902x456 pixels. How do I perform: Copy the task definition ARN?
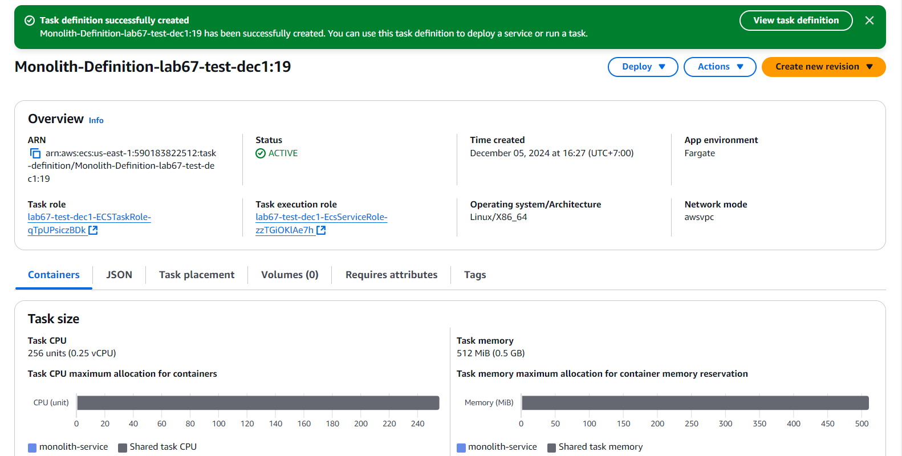(35, 153)
